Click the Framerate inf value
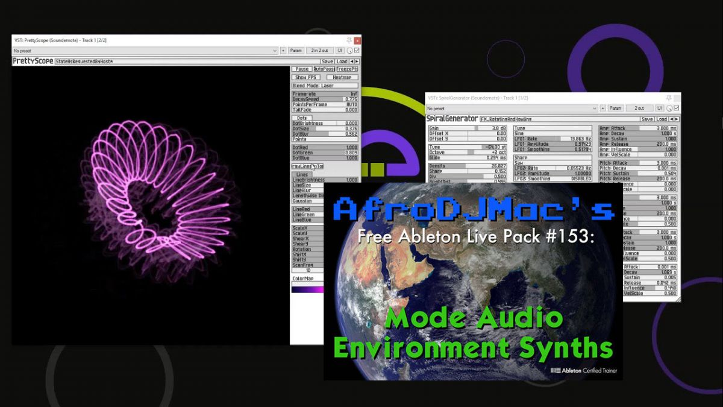 pyautogui.click(x=354, y=95)
